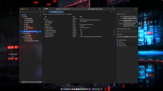Select the Quick Help inspector icon
This screenshot has height=91, width=163.
click(129, 12)
